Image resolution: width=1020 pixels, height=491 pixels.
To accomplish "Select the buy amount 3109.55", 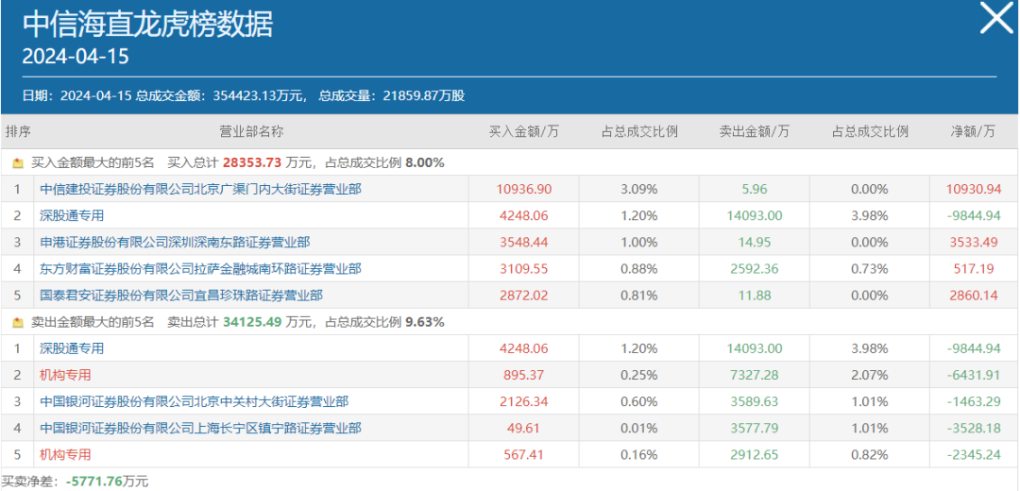I will click(523, 268).
